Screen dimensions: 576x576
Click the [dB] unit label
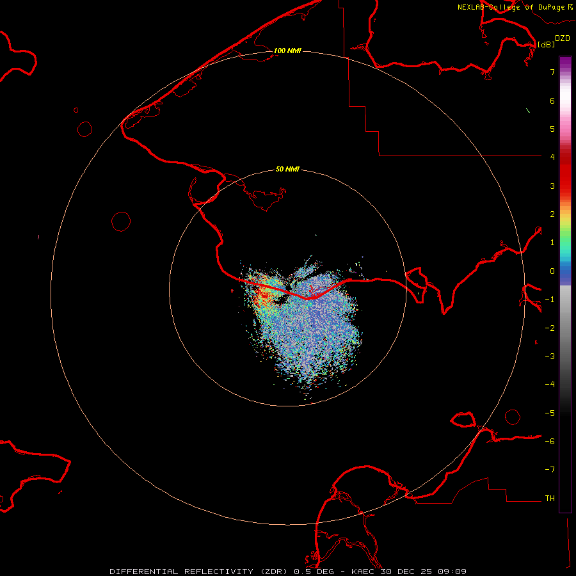pos(546,44)
